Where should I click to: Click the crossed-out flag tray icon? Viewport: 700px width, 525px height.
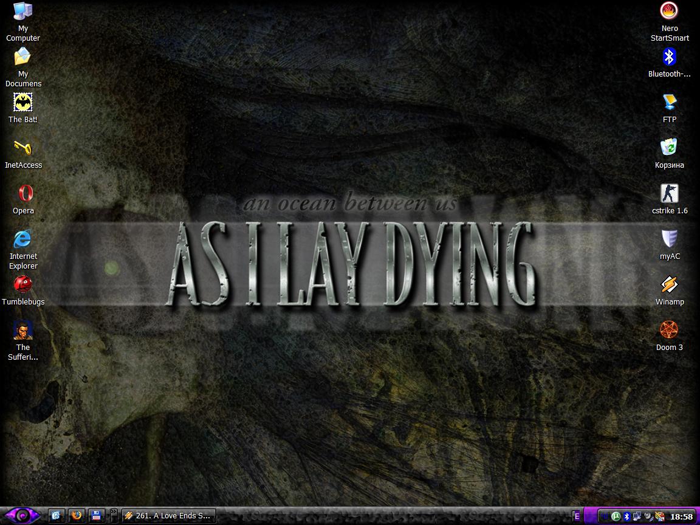pyautogui.click(x=660, y=516)
